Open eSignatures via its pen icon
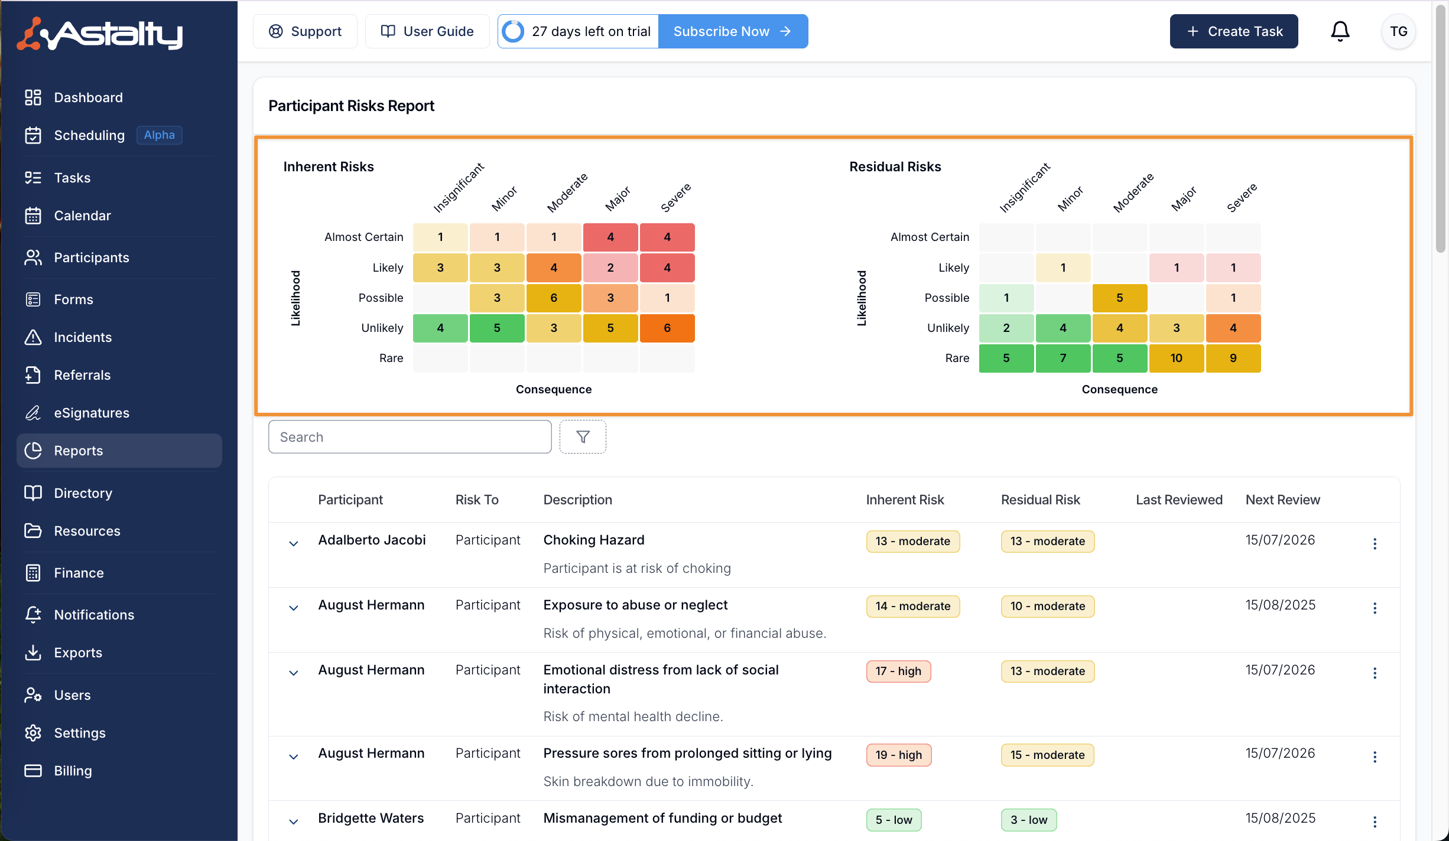 tap(33, 413)
